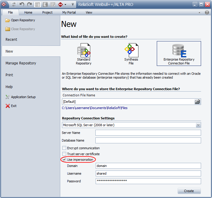This screenshot has height=198, width=212.
Task: Click the Redo arrow in quick access toolbar
Action: [29, 4]
